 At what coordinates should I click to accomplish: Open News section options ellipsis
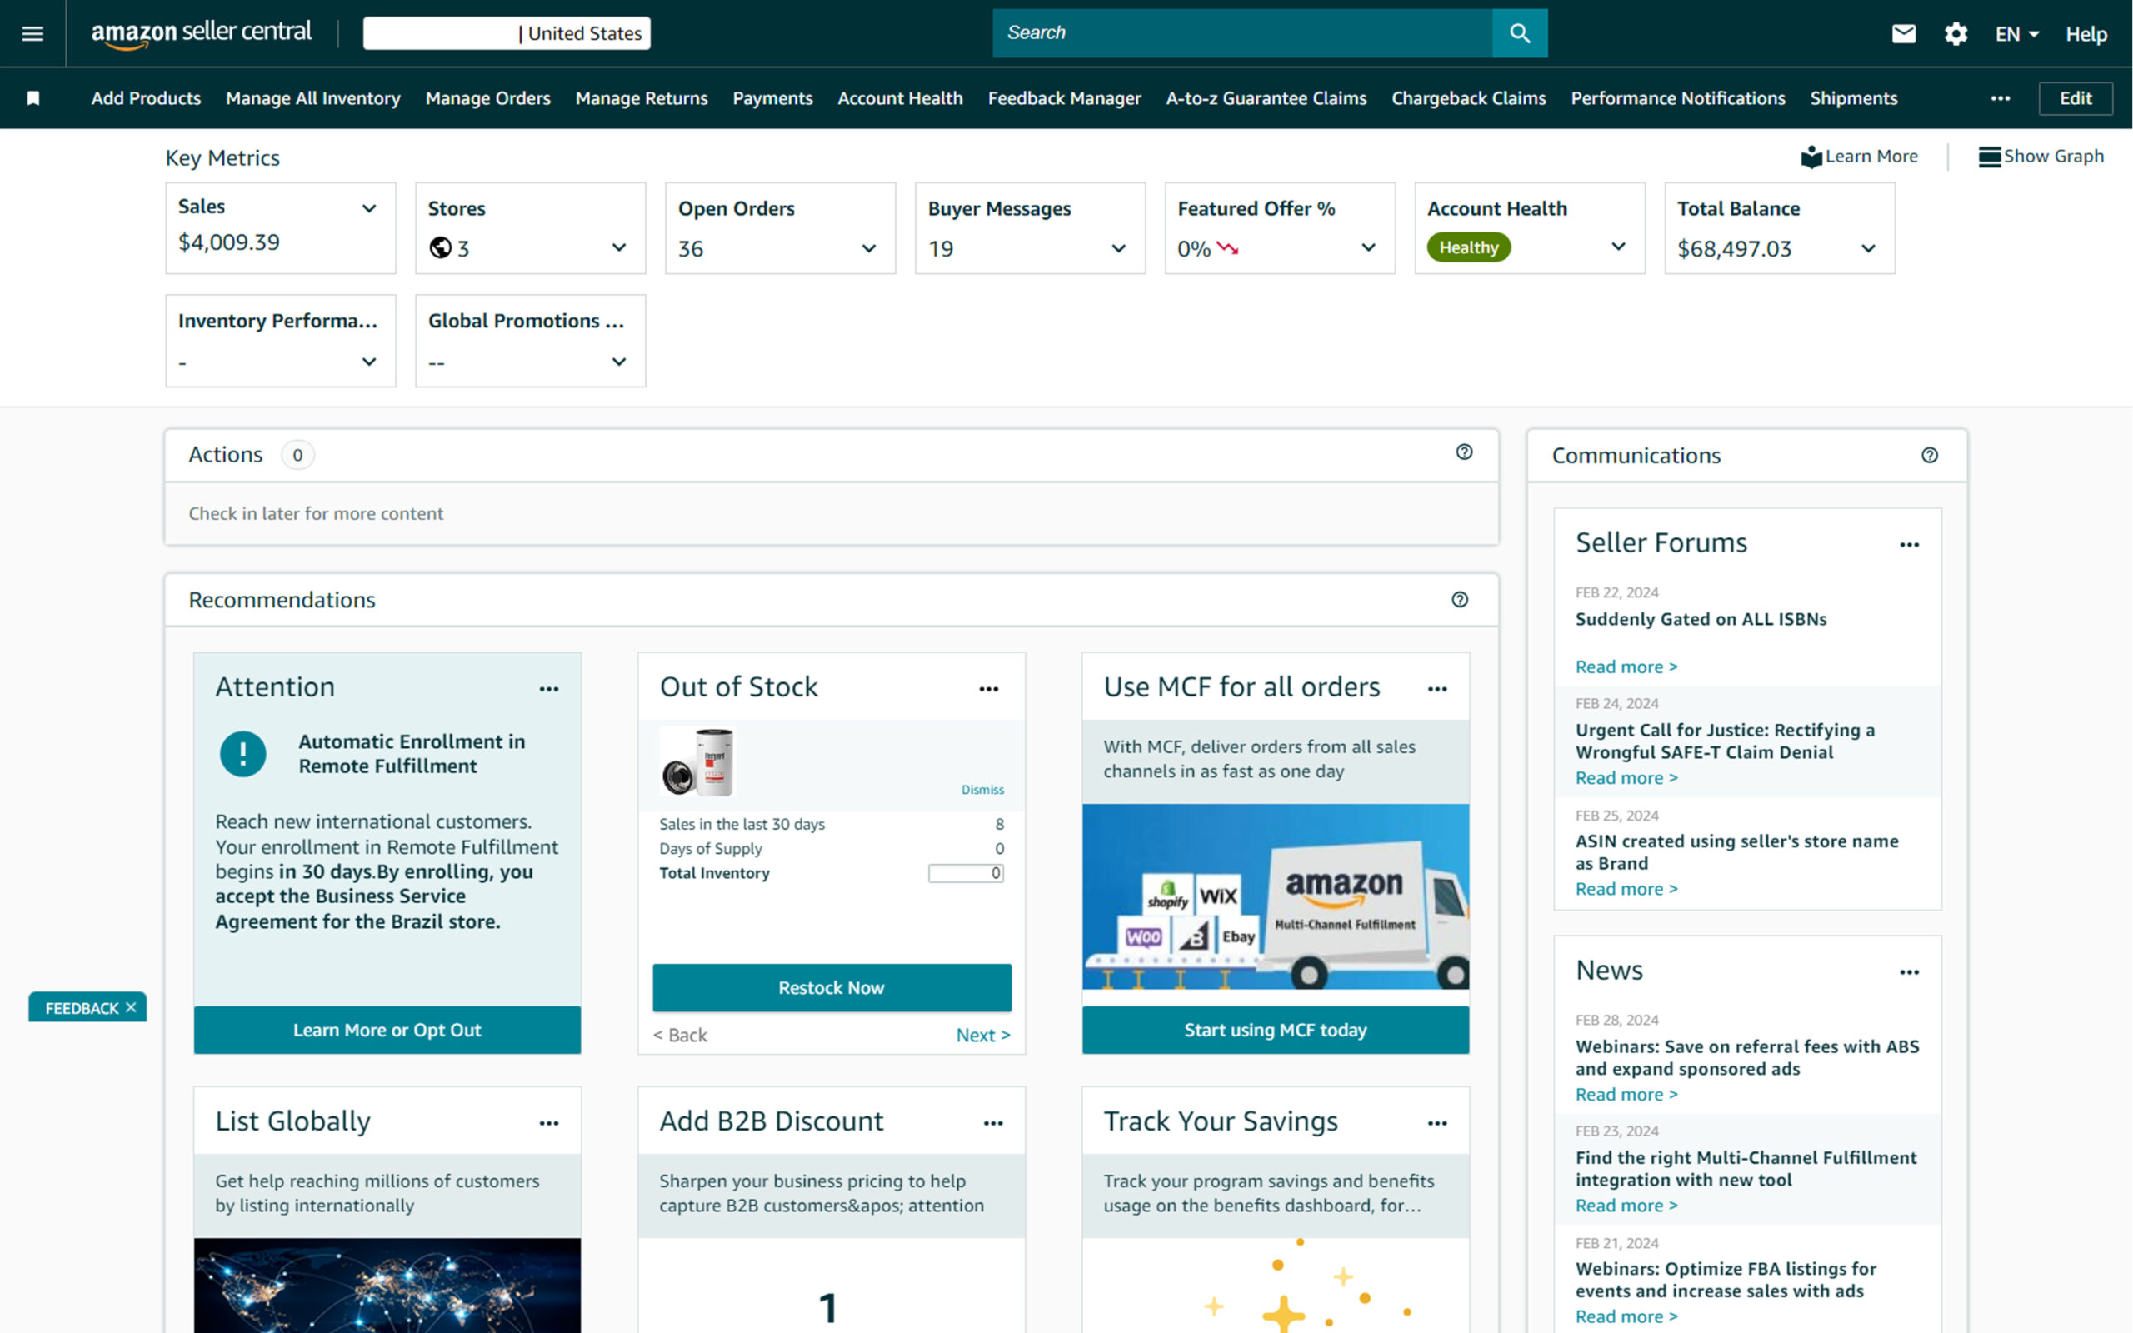point(1909,972)
